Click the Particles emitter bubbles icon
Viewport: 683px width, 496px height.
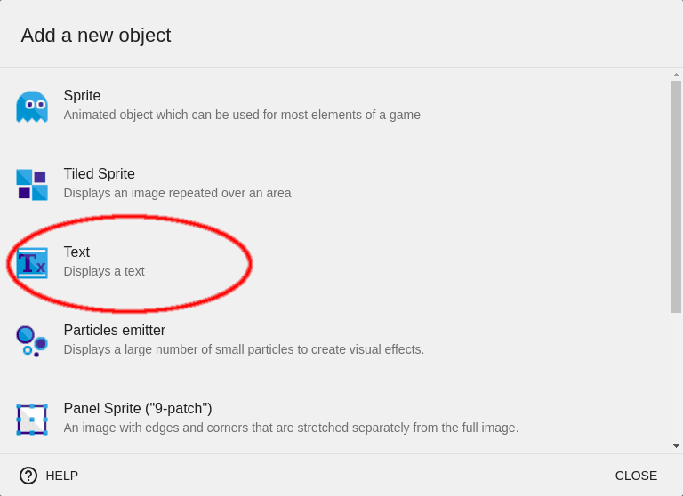[x=32, y=340]
